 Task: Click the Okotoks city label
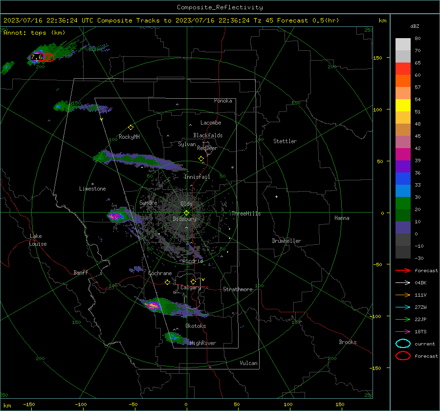[196, 326]
